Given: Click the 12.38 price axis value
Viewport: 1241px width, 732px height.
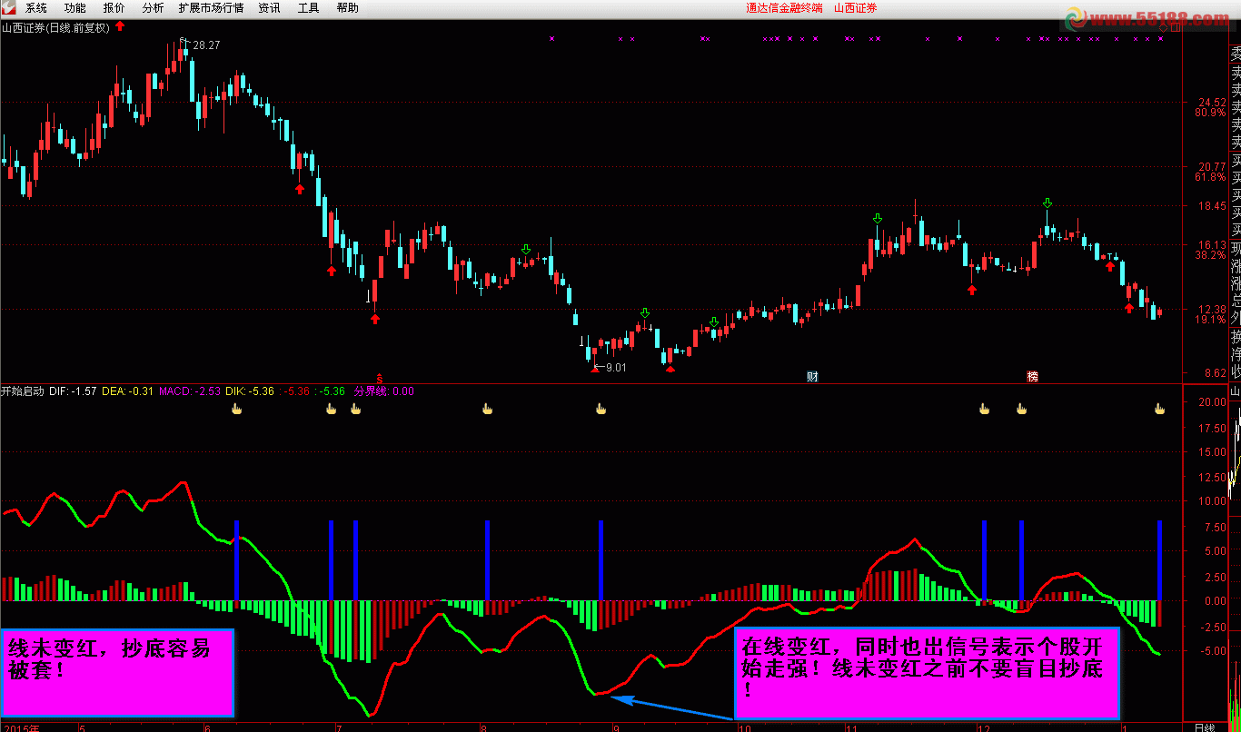Looking at the screenshot, I should pos(1212,310).
